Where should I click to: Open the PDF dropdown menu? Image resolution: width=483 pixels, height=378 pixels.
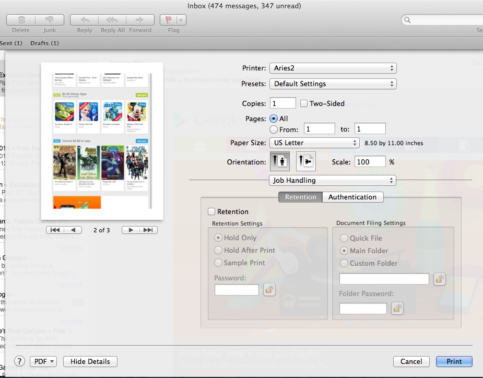[x=43, y=361]
